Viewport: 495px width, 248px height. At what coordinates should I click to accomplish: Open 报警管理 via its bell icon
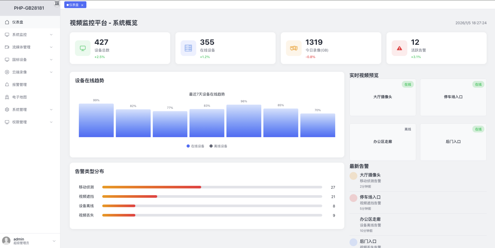click(x=7, y=85)
